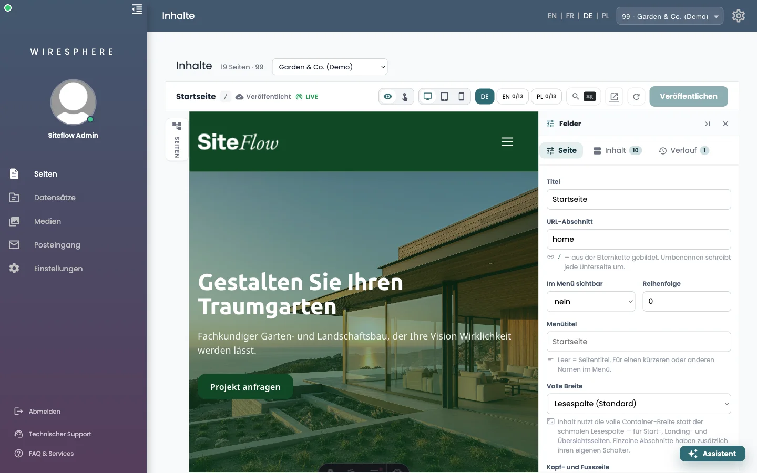Screen dimensions: 757x473
Task: Open the Assistent button
Action: click(712, 454)
